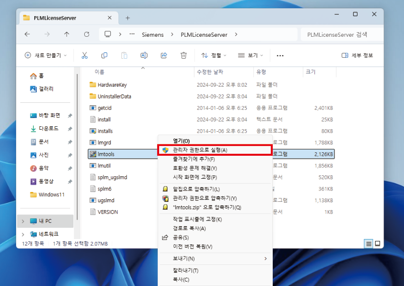Open the three-dot more options in toolbar
Screen dimensions: 404x286
280,56
